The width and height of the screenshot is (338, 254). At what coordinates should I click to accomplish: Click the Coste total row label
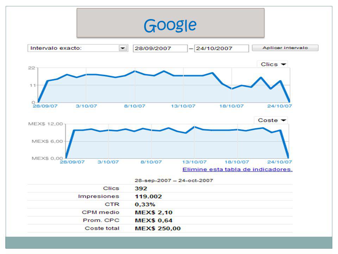pos(102,228)
